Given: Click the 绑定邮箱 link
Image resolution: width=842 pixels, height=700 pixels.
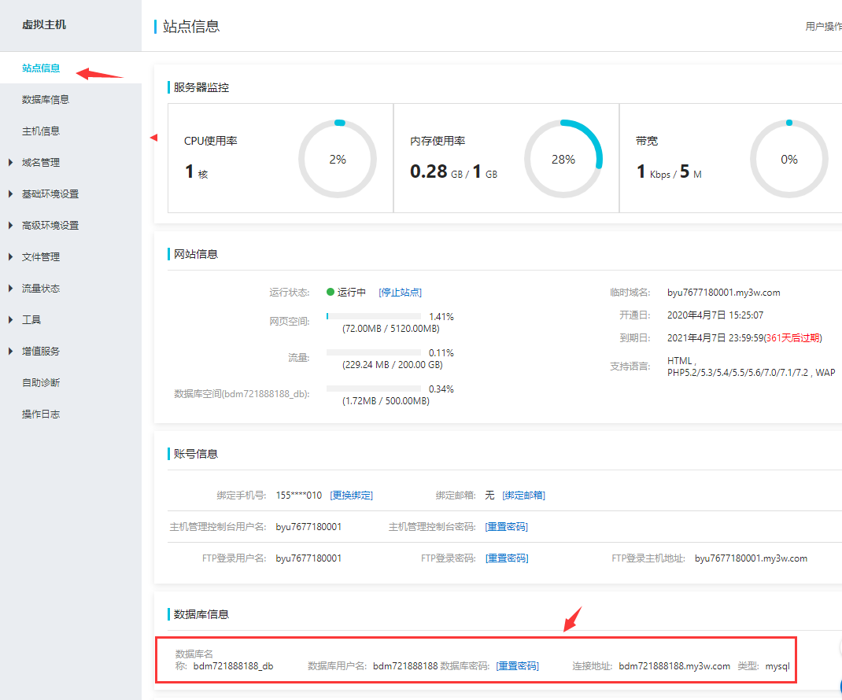Looking at the screenshot, I should pos(523,496).
